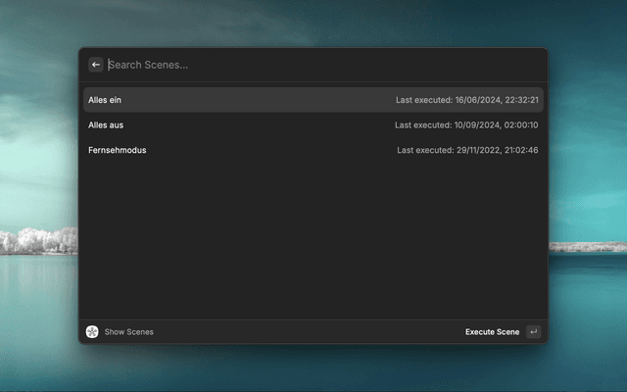627x392 pixels.
Task: Click the blank space right of search placeholder
Action: (392, 65)
